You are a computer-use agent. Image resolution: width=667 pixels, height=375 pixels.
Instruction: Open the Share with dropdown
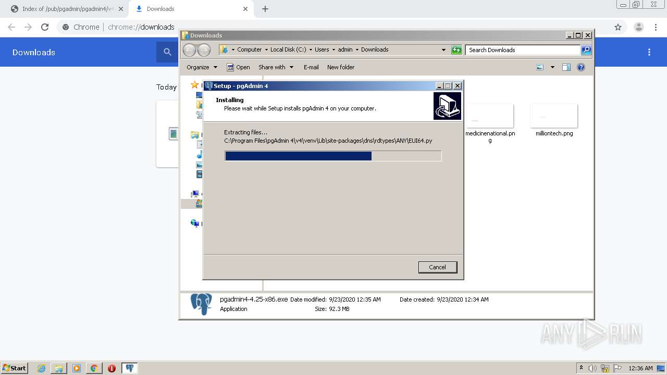tap(276, 67)
